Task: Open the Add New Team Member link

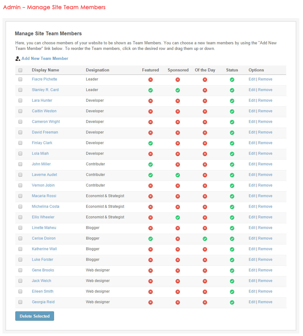Action: pos(45,59)
